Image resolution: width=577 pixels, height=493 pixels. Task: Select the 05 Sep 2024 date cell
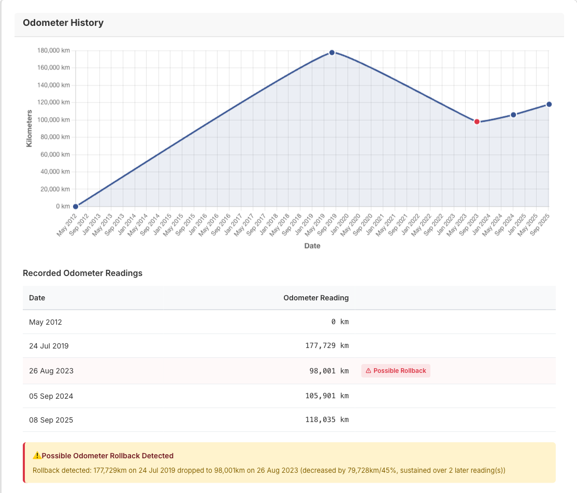click(51, 396)
